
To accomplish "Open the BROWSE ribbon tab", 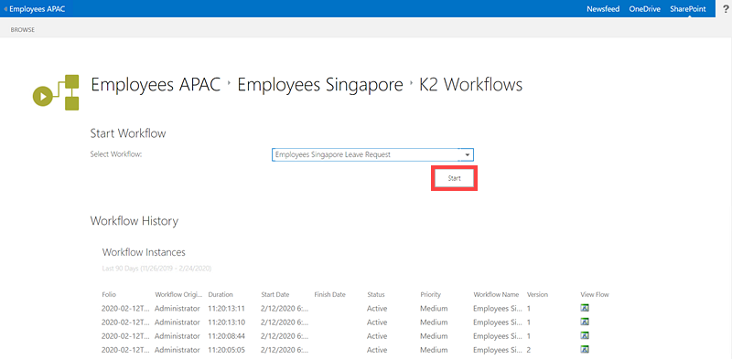I will point(22,30).
